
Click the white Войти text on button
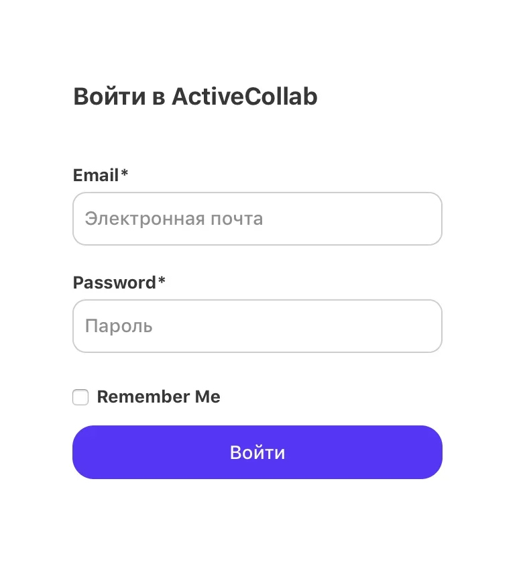point(257,452)
